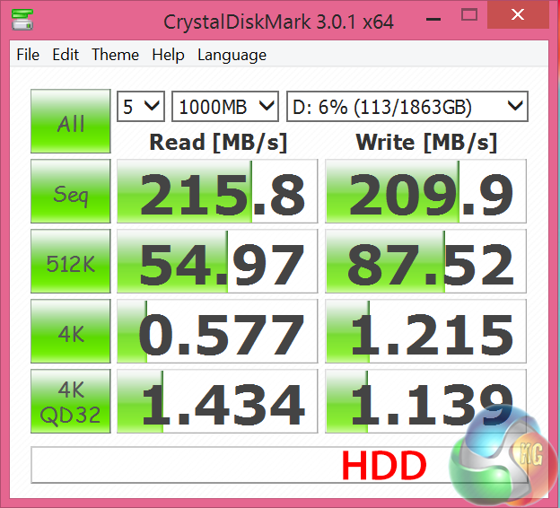Viewport: 560px width, 508px height.
Task: Open the Language menu
Action: [x=232, y=55]
